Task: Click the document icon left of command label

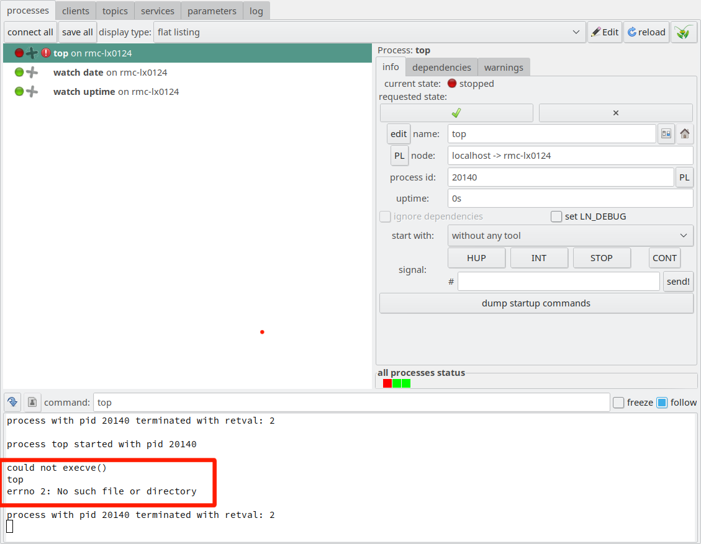Action: [x=32, y=403]
